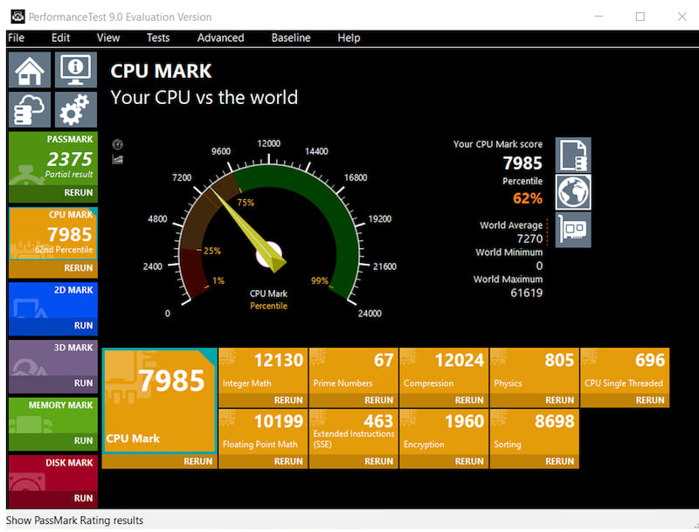Image resolution: width=699 pixels, height=532 pixels.
Task: Rerun the Extended Instructions (SSE) test
Action: [x=354, y=461]
